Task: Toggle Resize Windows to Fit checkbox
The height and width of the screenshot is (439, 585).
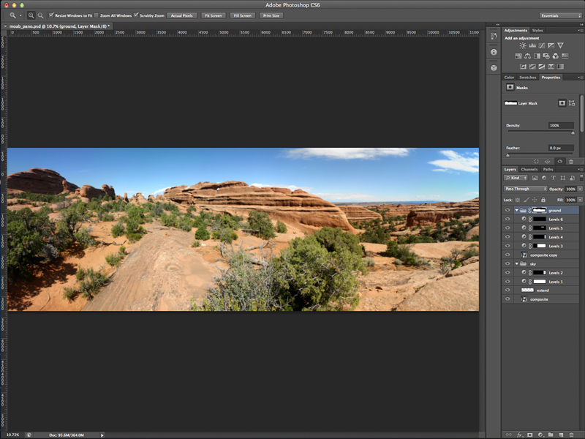Action: (x=51, y=15)
